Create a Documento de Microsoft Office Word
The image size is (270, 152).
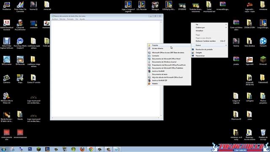(169, 59)
